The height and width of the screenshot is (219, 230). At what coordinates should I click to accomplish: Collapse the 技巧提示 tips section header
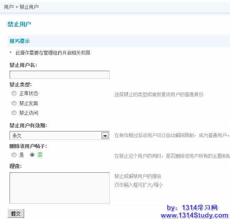click(x=20, y=41)
